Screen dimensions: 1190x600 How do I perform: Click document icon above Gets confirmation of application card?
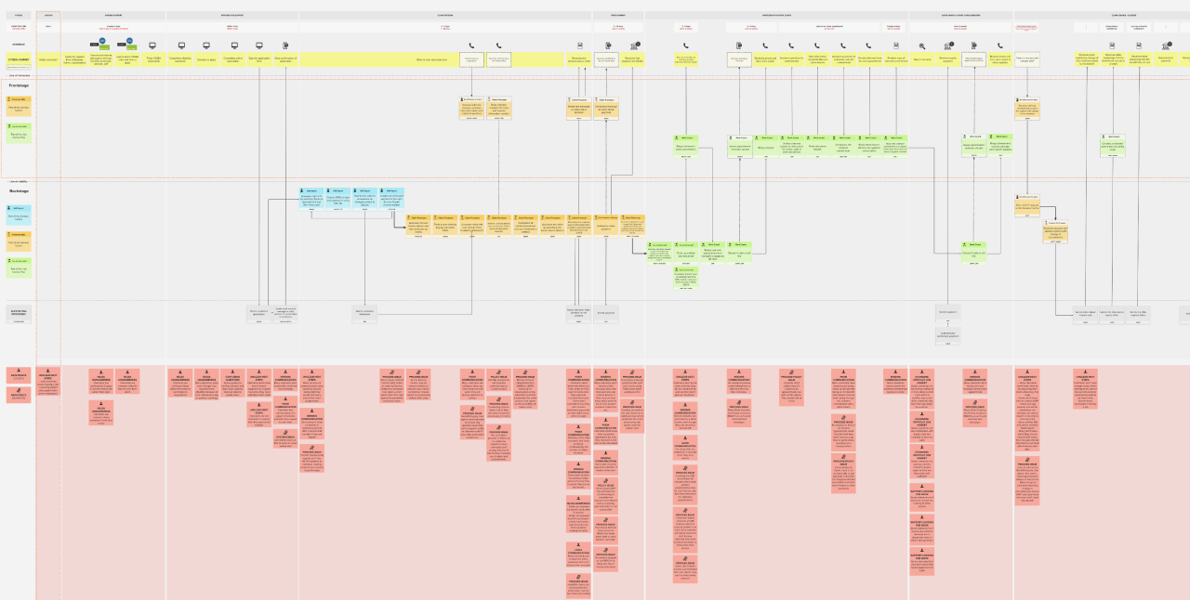pyautogui.click(x=285, y=45)
